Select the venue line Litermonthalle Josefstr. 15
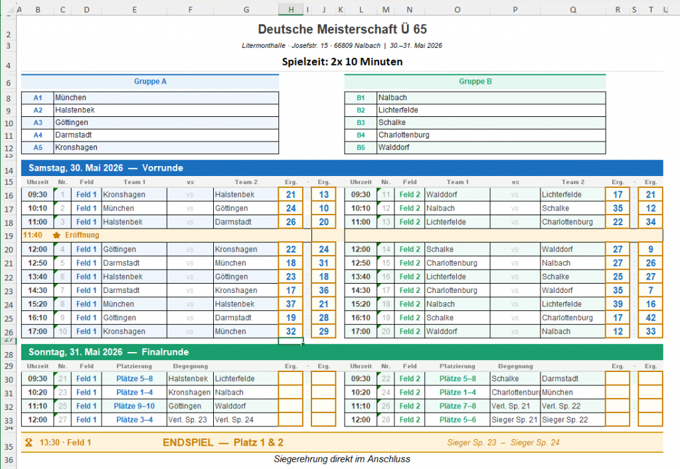The height and width of the screenshot is (469, 680). [x=342, y=46]
